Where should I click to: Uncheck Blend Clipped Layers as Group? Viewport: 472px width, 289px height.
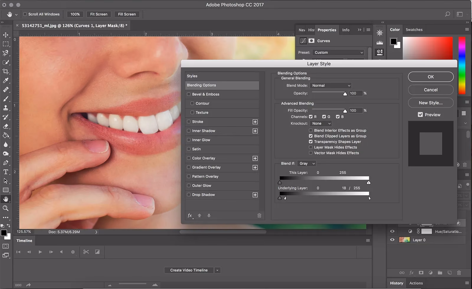click(311, 136)
